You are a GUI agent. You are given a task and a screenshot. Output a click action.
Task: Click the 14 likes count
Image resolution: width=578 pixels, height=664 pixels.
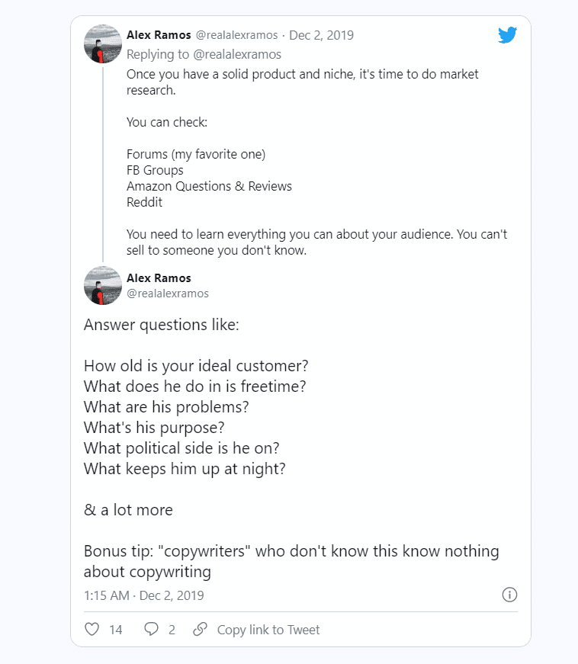pos(116,630)
